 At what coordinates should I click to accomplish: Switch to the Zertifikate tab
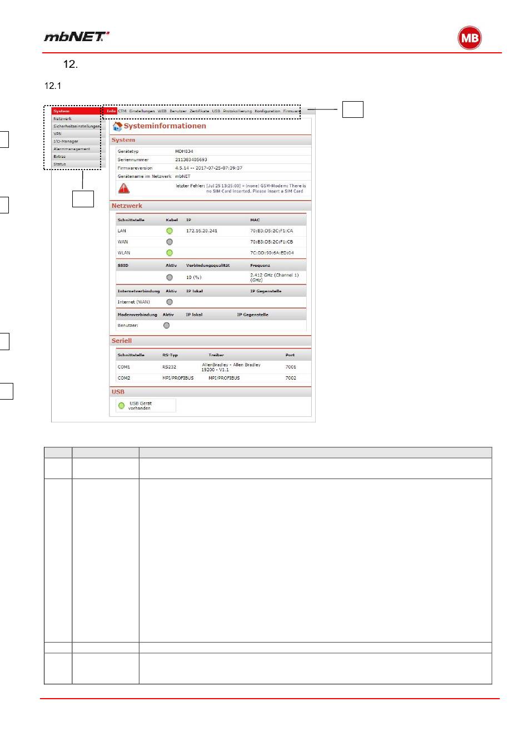point(199,111)
